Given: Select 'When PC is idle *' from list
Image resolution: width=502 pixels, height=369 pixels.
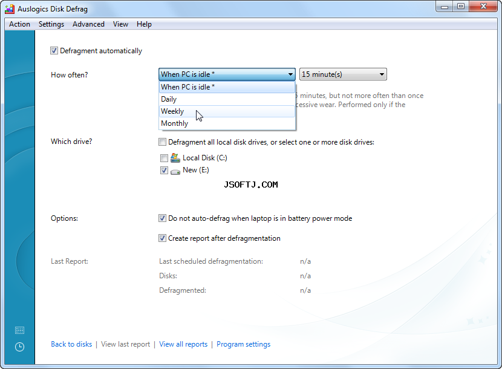Looking at the screenshot, I should 227,87.
